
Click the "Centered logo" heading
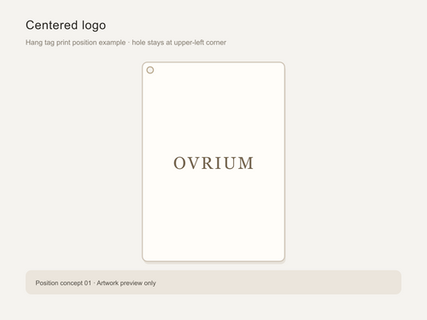click(66, 26)
